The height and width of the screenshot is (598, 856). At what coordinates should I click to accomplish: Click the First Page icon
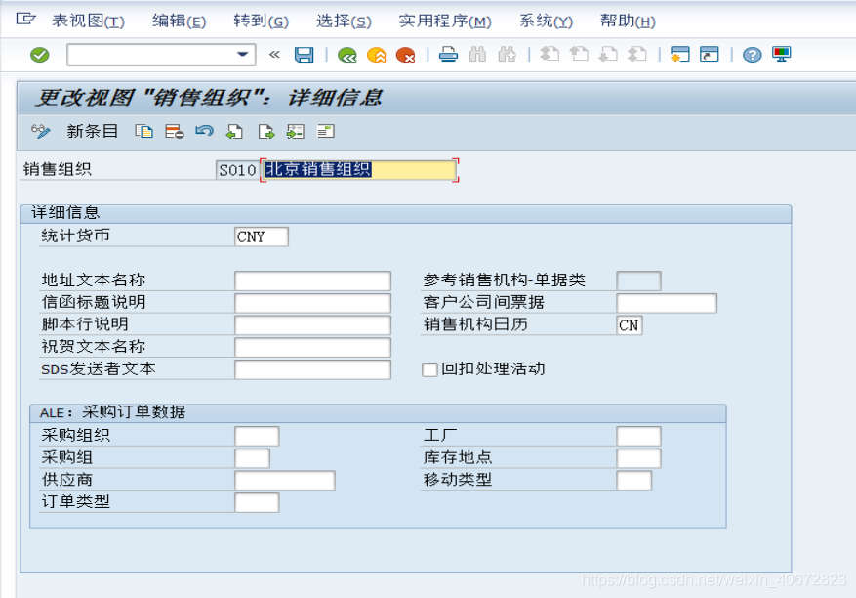point(550,54)
